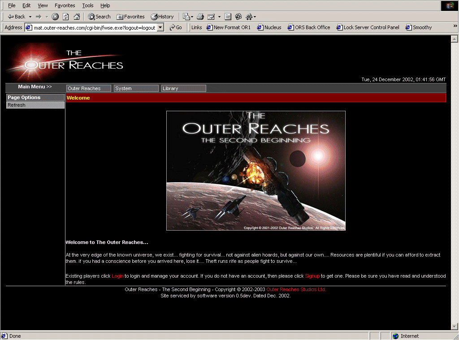The image size is (459, 340).
Task: Click the red Login link
Action: tap(117, 276)
